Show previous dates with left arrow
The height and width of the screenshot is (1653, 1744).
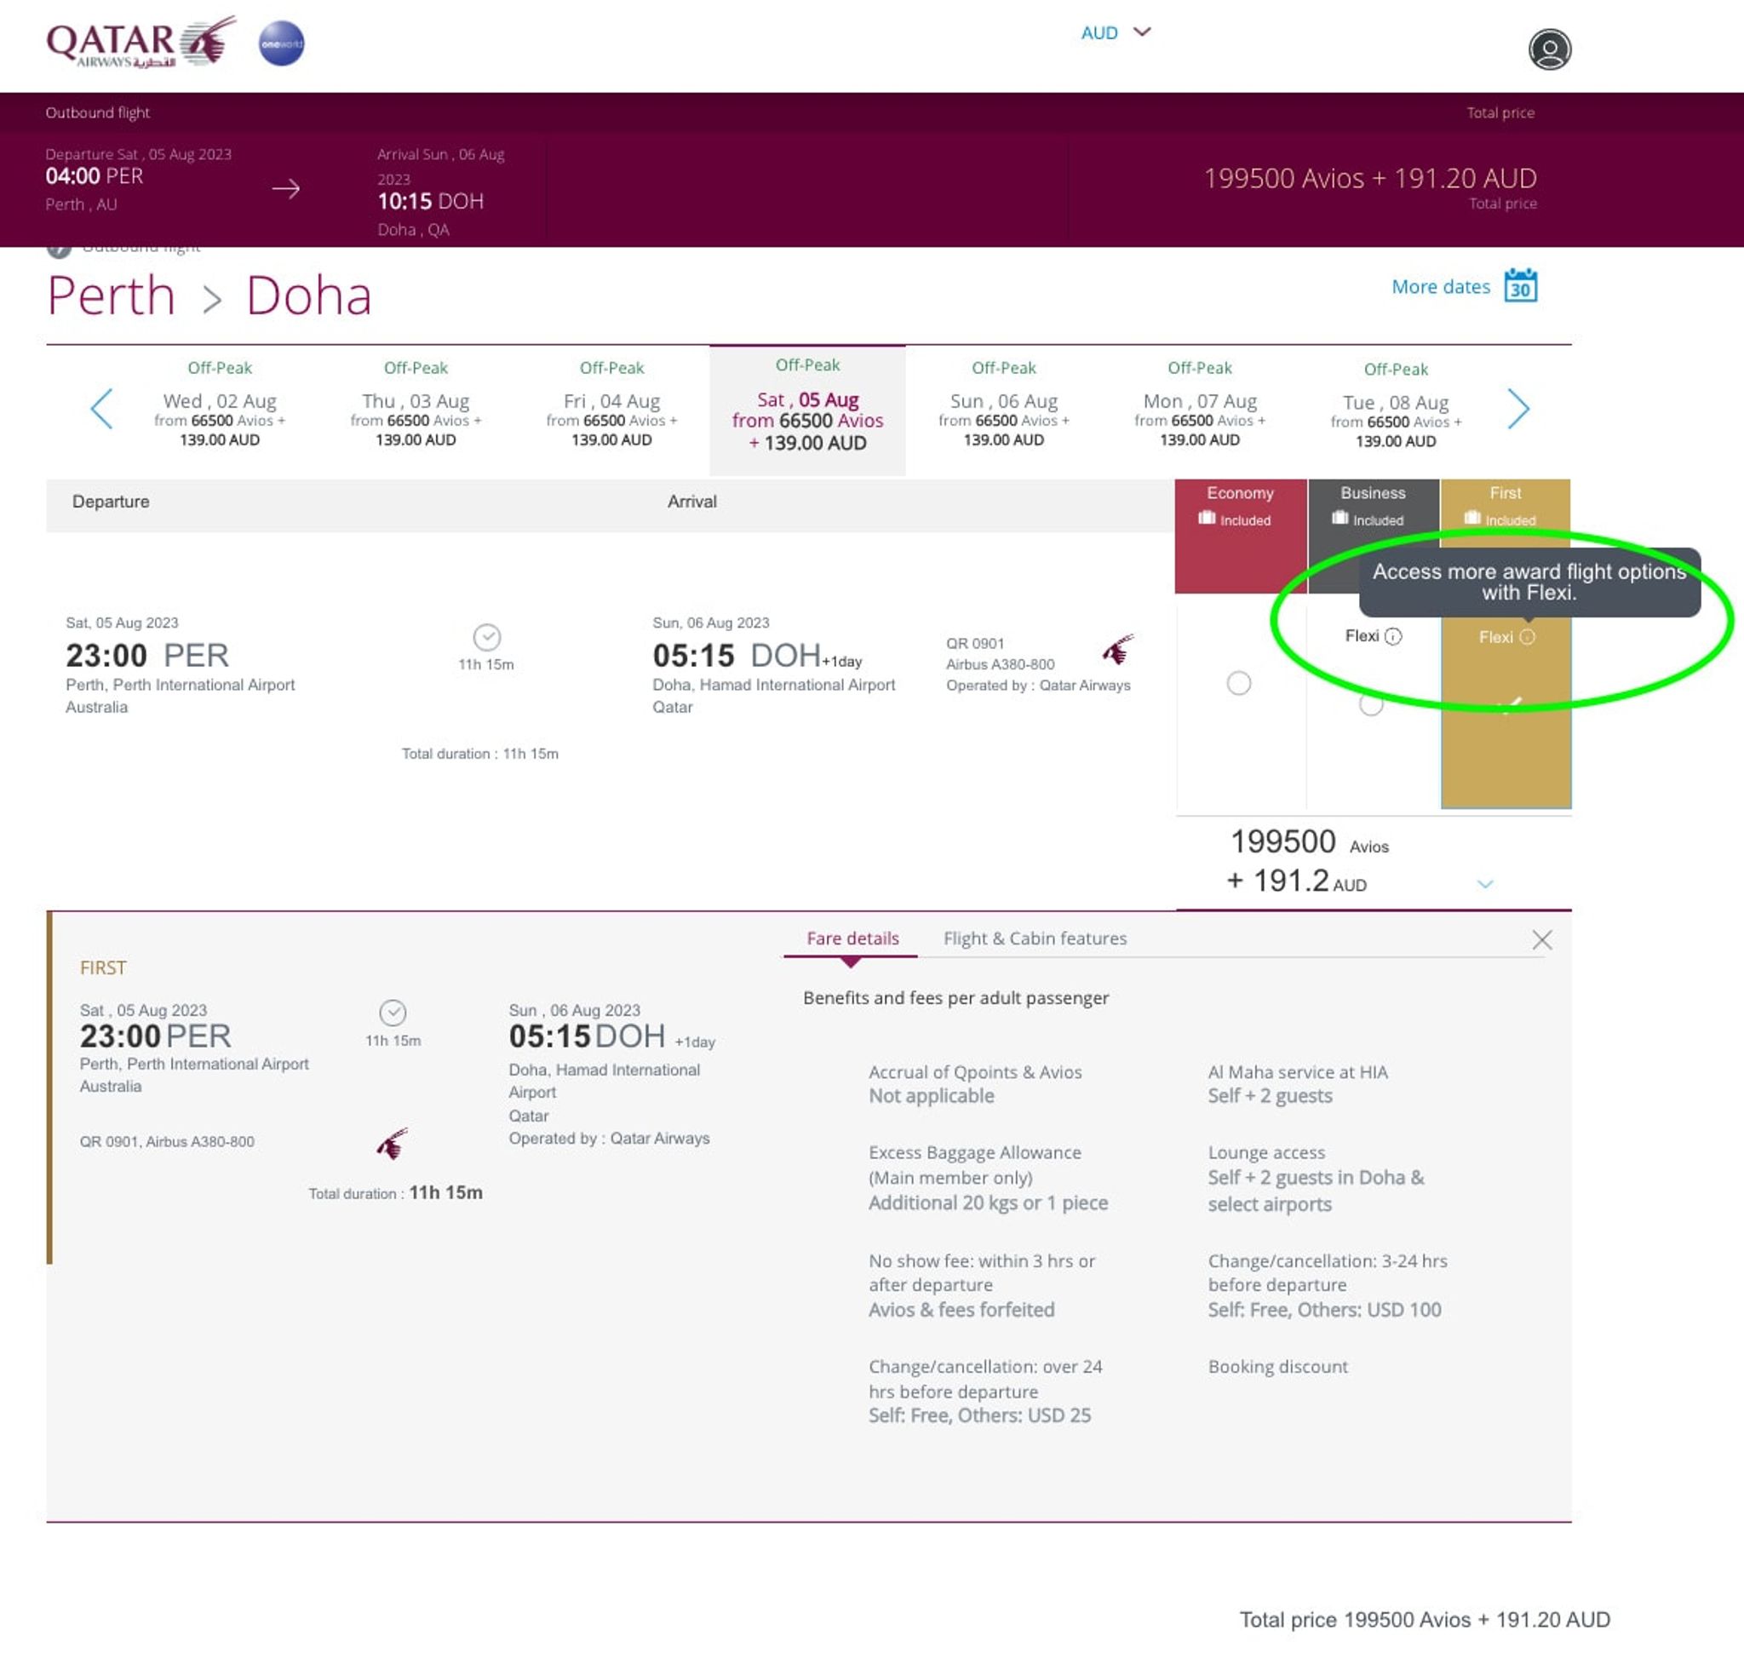tap(102, 408)
